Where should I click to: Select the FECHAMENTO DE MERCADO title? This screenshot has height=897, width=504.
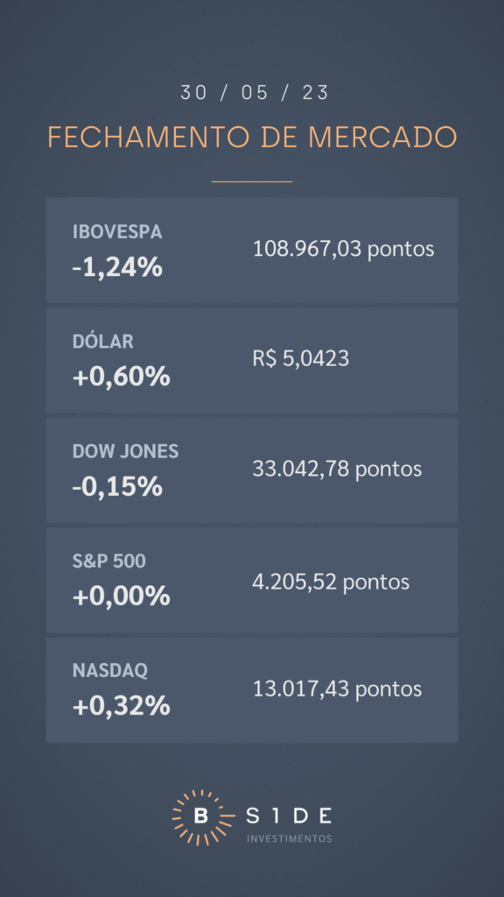[x=252, y=138]
